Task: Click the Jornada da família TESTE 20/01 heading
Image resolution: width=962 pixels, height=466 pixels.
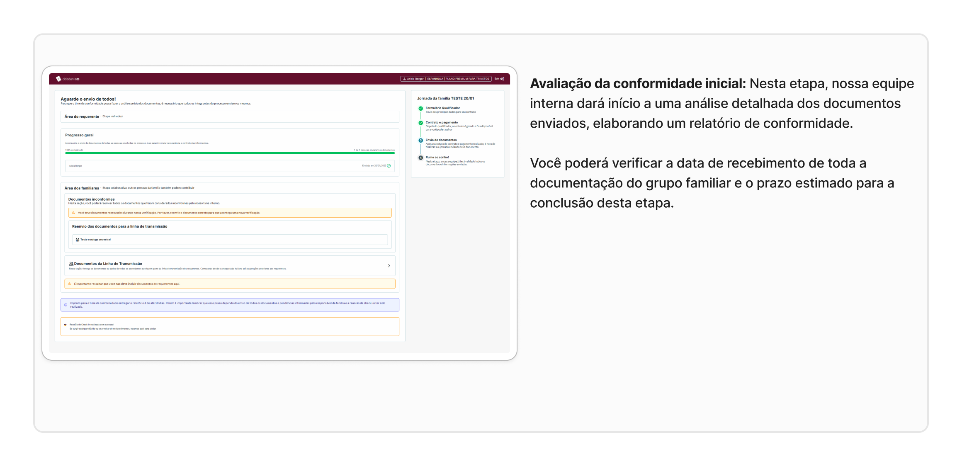Action: (x=445, y=98)
